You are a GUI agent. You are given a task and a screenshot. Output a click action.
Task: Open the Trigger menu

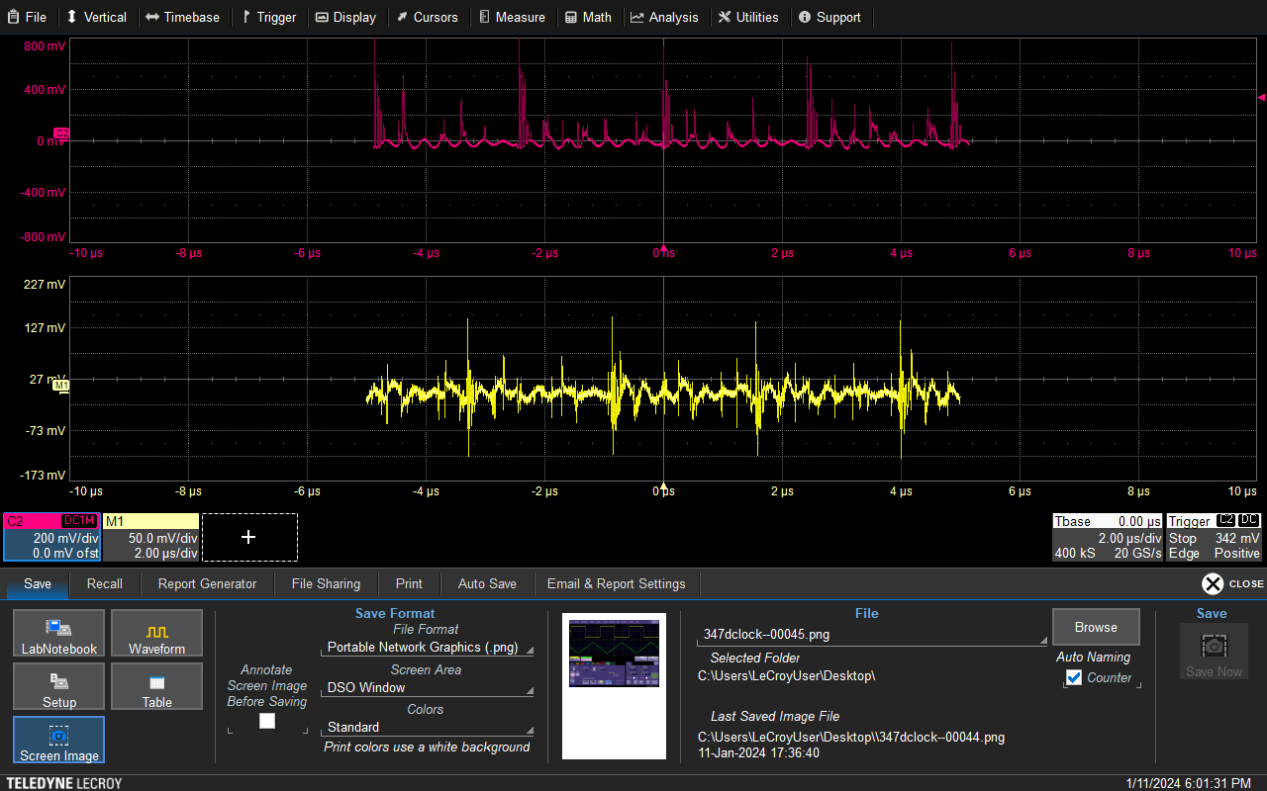269,17
